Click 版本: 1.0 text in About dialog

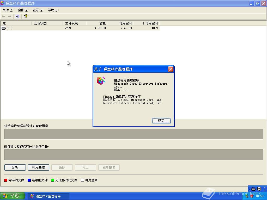[x=121, y=90]
